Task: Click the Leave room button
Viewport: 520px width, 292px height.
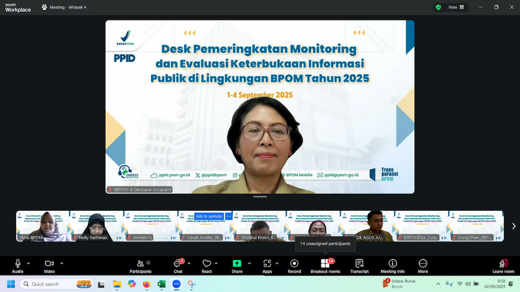Action: coord(503,266)
